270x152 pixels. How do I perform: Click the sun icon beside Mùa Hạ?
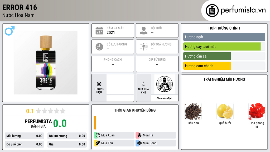pos(139,135)
